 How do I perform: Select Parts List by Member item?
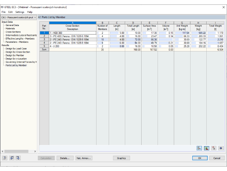[x=16, y=65]
